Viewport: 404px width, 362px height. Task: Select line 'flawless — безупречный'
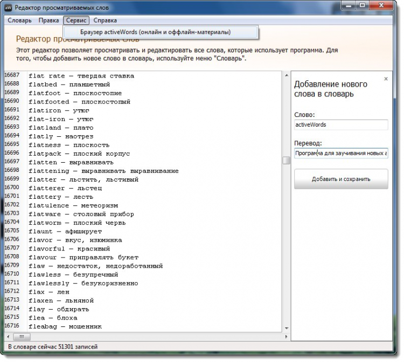(x=73, y=275)
